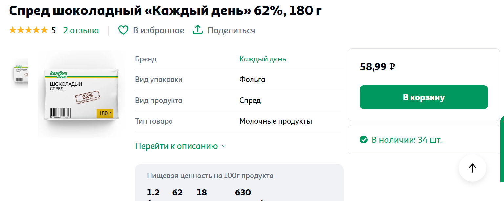Click the ruble currency symbol by price

pyautogui.click(x=392, y=67)
